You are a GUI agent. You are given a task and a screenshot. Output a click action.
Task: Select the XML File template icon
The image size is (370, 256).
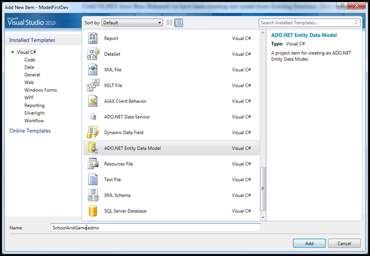pyautogui.click(x=93, y=70)
